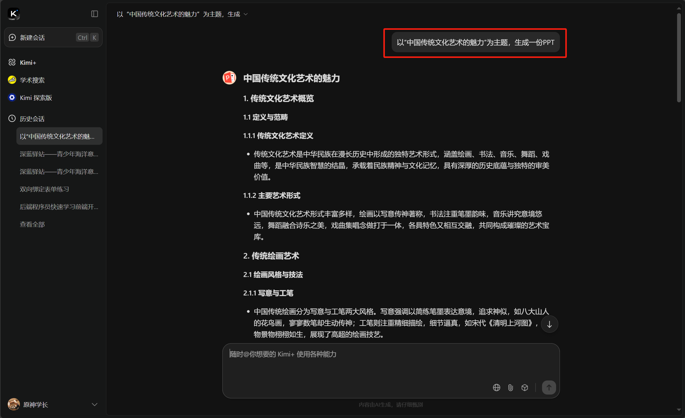685x418 pixels.
Task: Click the yellow 学术搜索 icon
Action: click(12, 80)
